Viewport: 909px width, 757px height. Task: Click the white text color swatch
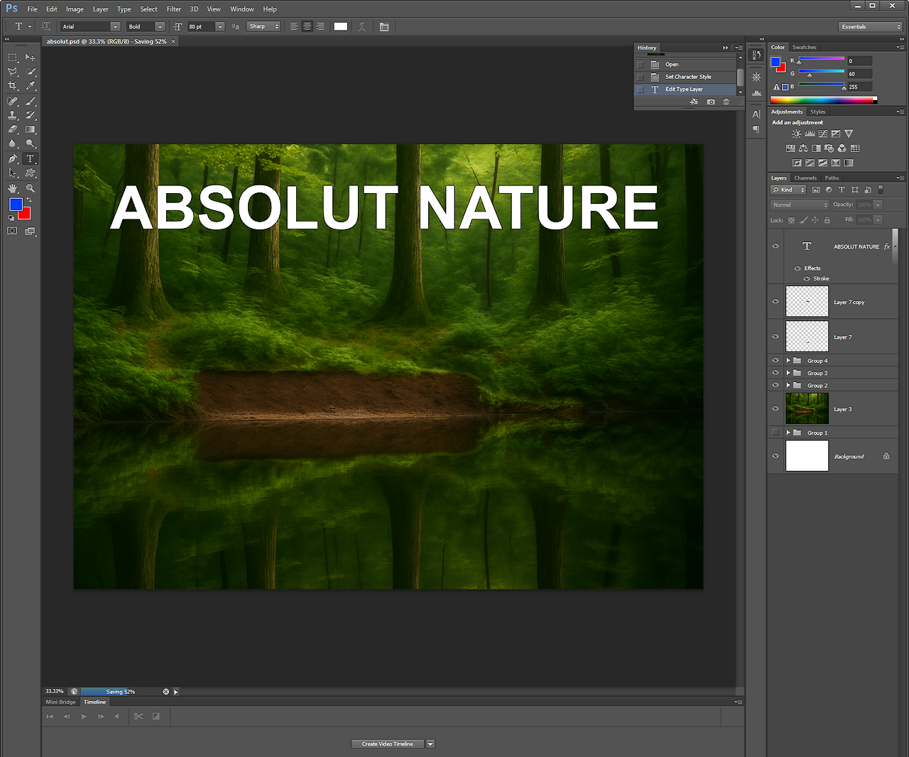click(x=341, y=27)
